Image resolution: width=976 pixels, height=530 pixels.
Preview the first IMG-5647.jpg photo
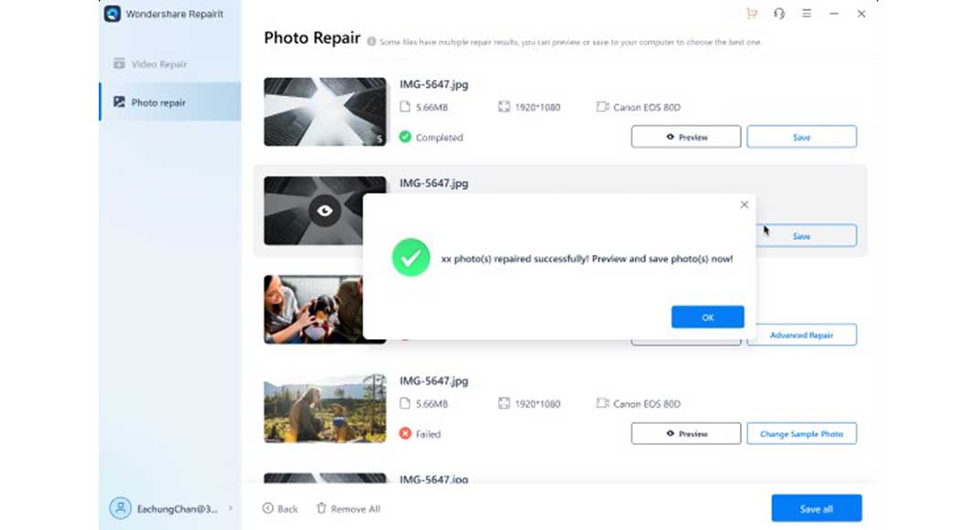coord(686,137)
